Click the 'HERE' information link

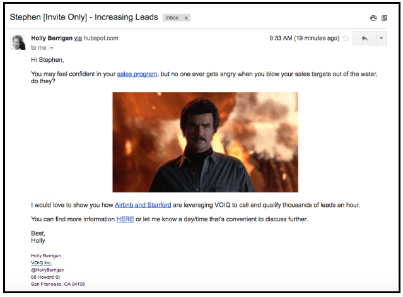click(x=125, y=219)
